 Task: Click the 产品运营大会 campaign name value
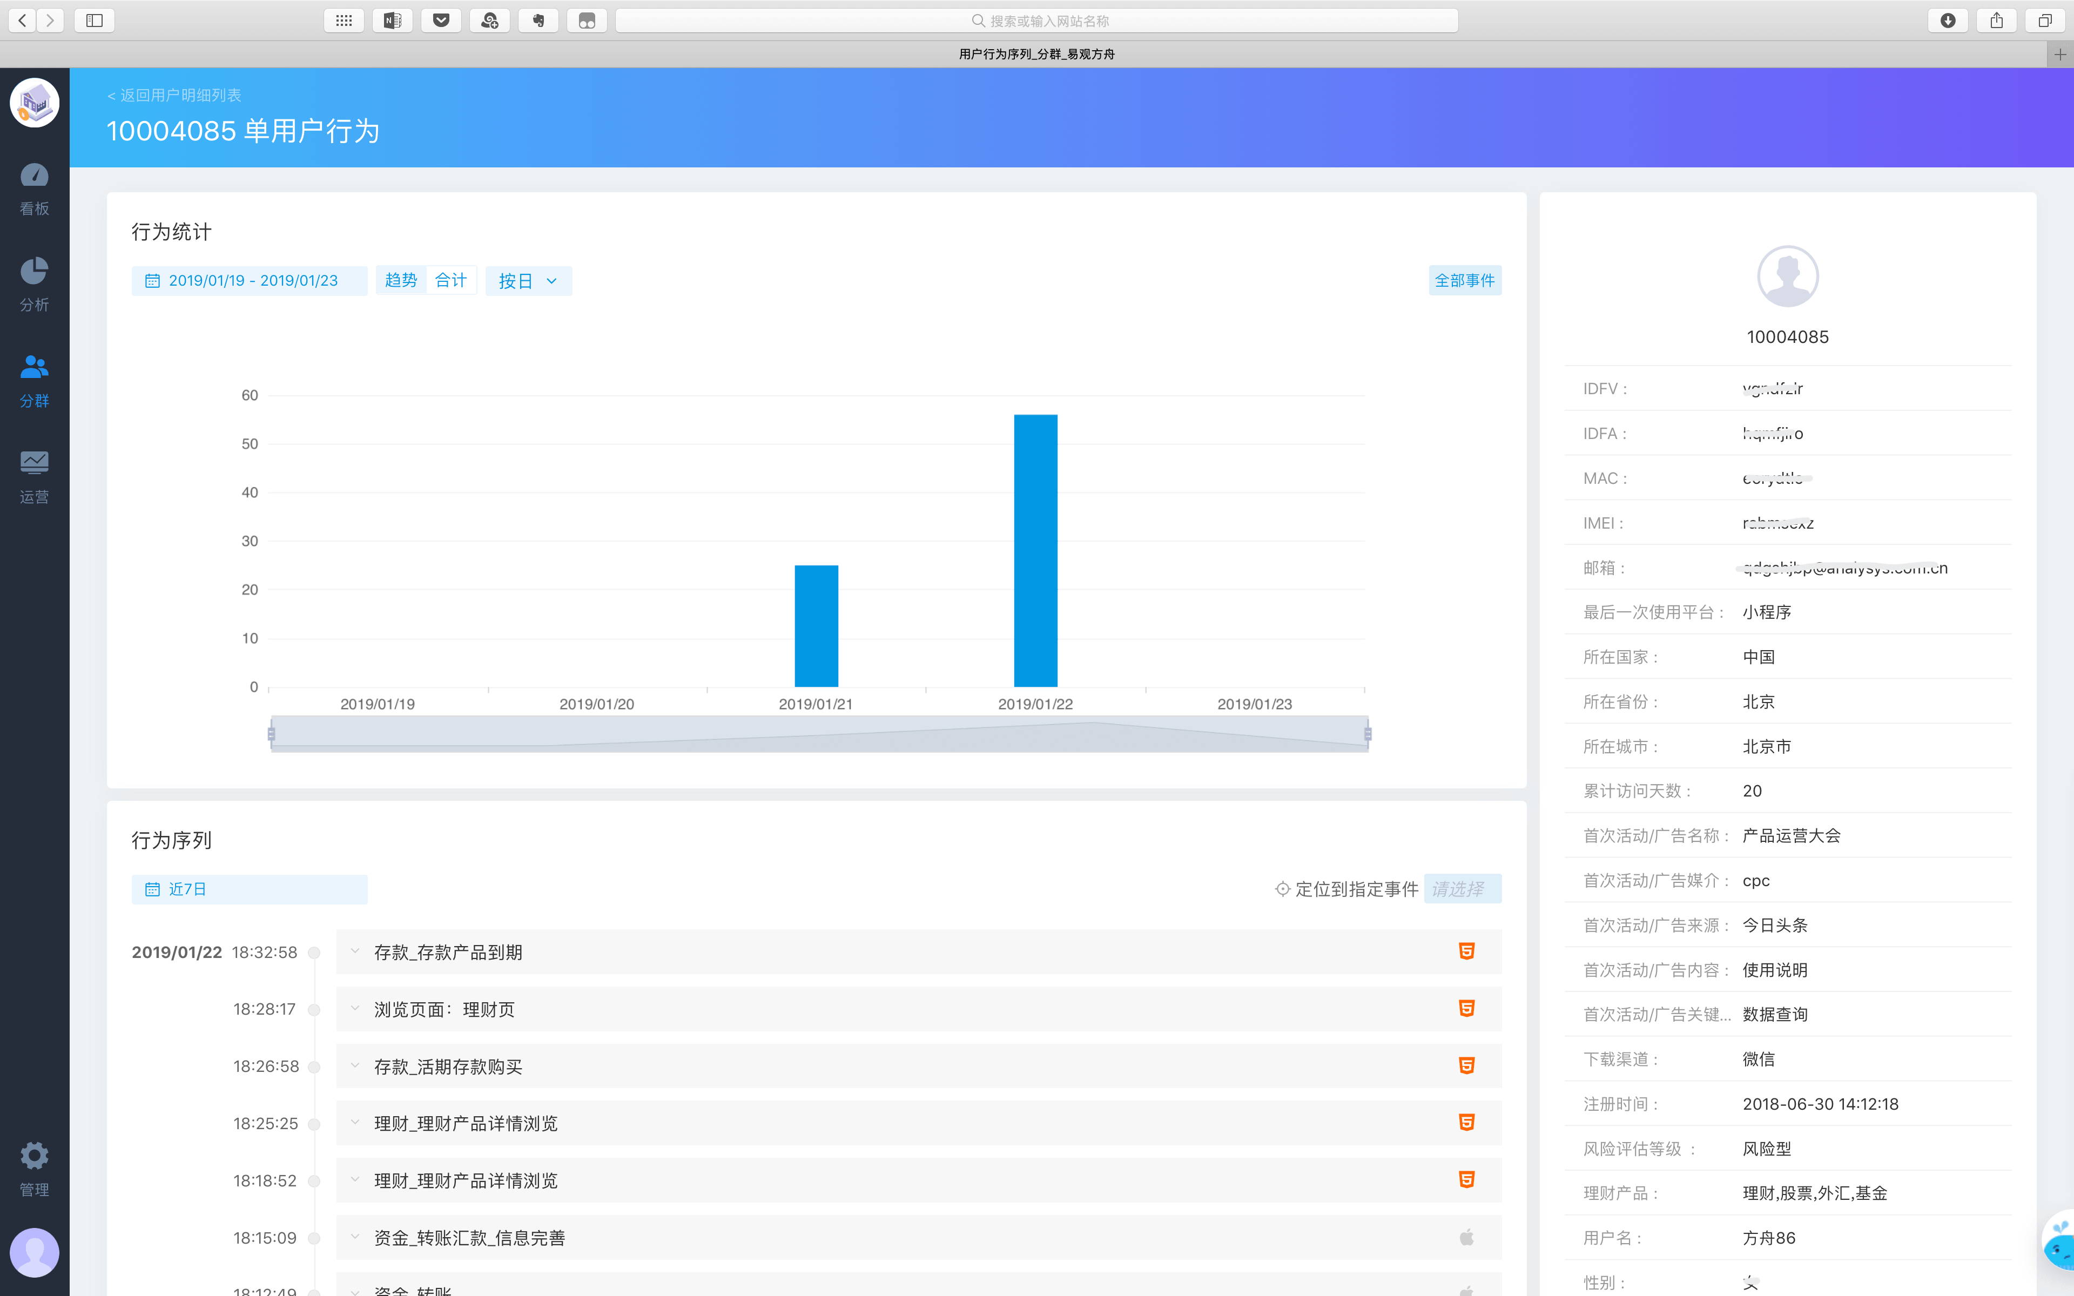click(1791, 836)
